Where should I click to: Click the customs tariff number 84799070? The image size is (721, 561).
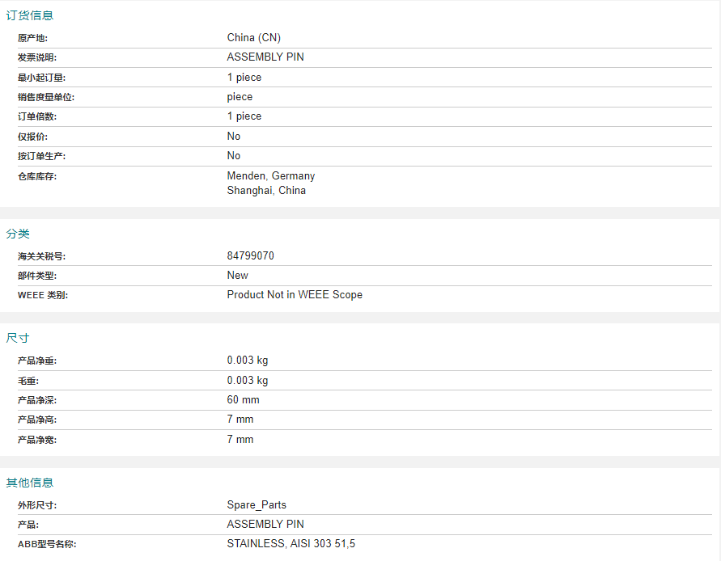pos(251,256)
